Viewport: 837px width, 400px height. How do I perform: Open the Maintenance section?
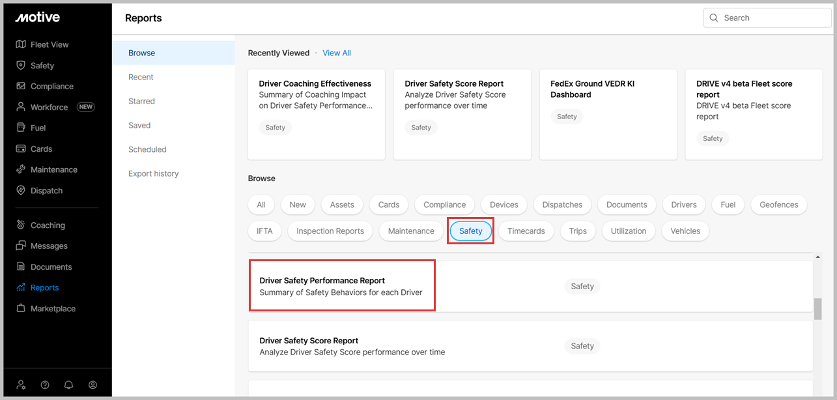coord(54,169)
